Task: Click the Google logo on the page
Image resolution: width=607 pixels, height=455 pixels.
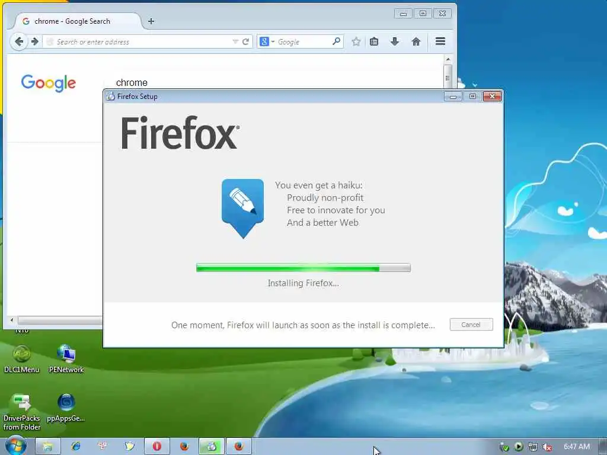Action: (49, 83)
